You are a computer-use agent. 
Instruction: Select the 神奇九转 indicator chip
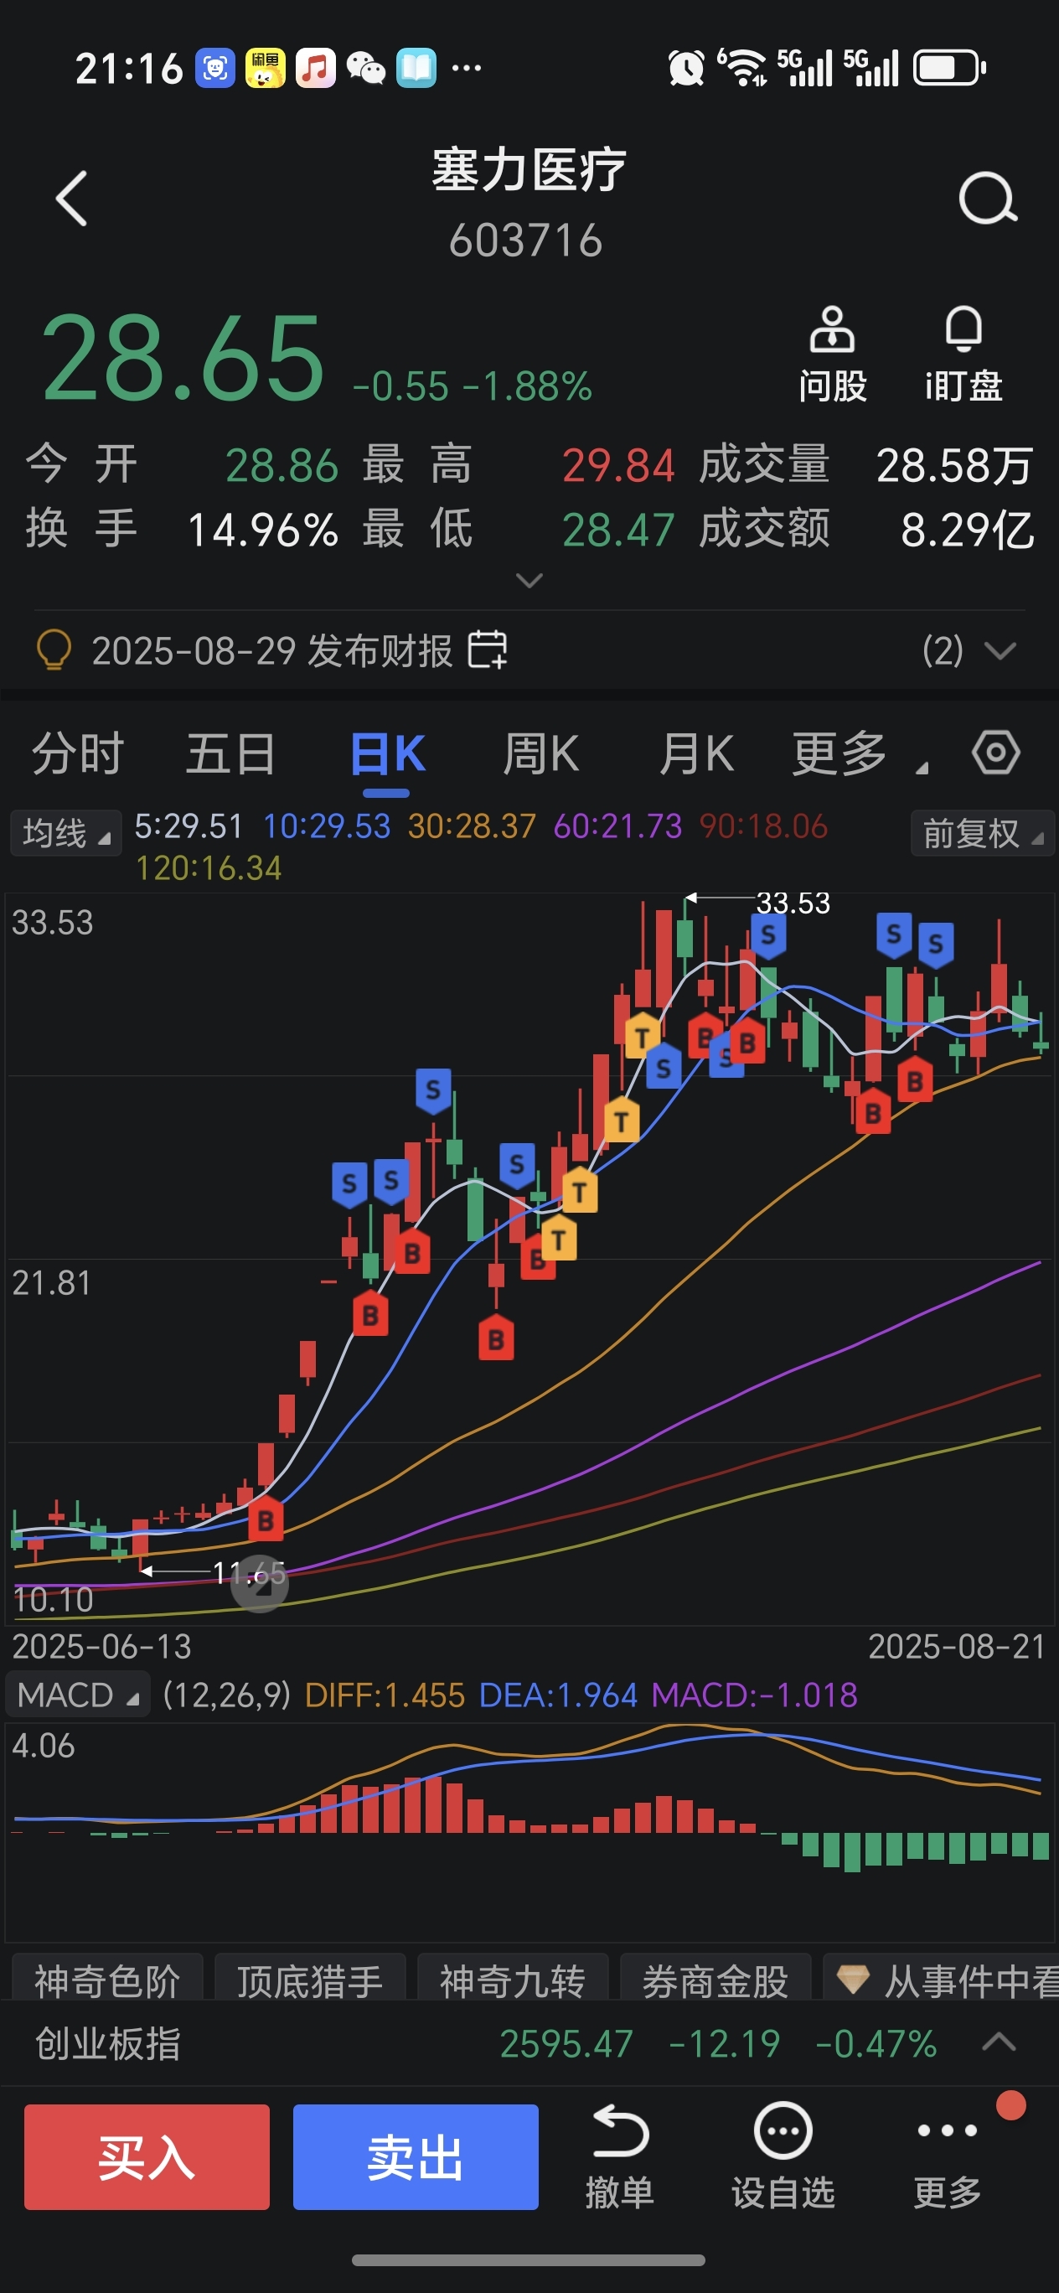(513, 1979)
